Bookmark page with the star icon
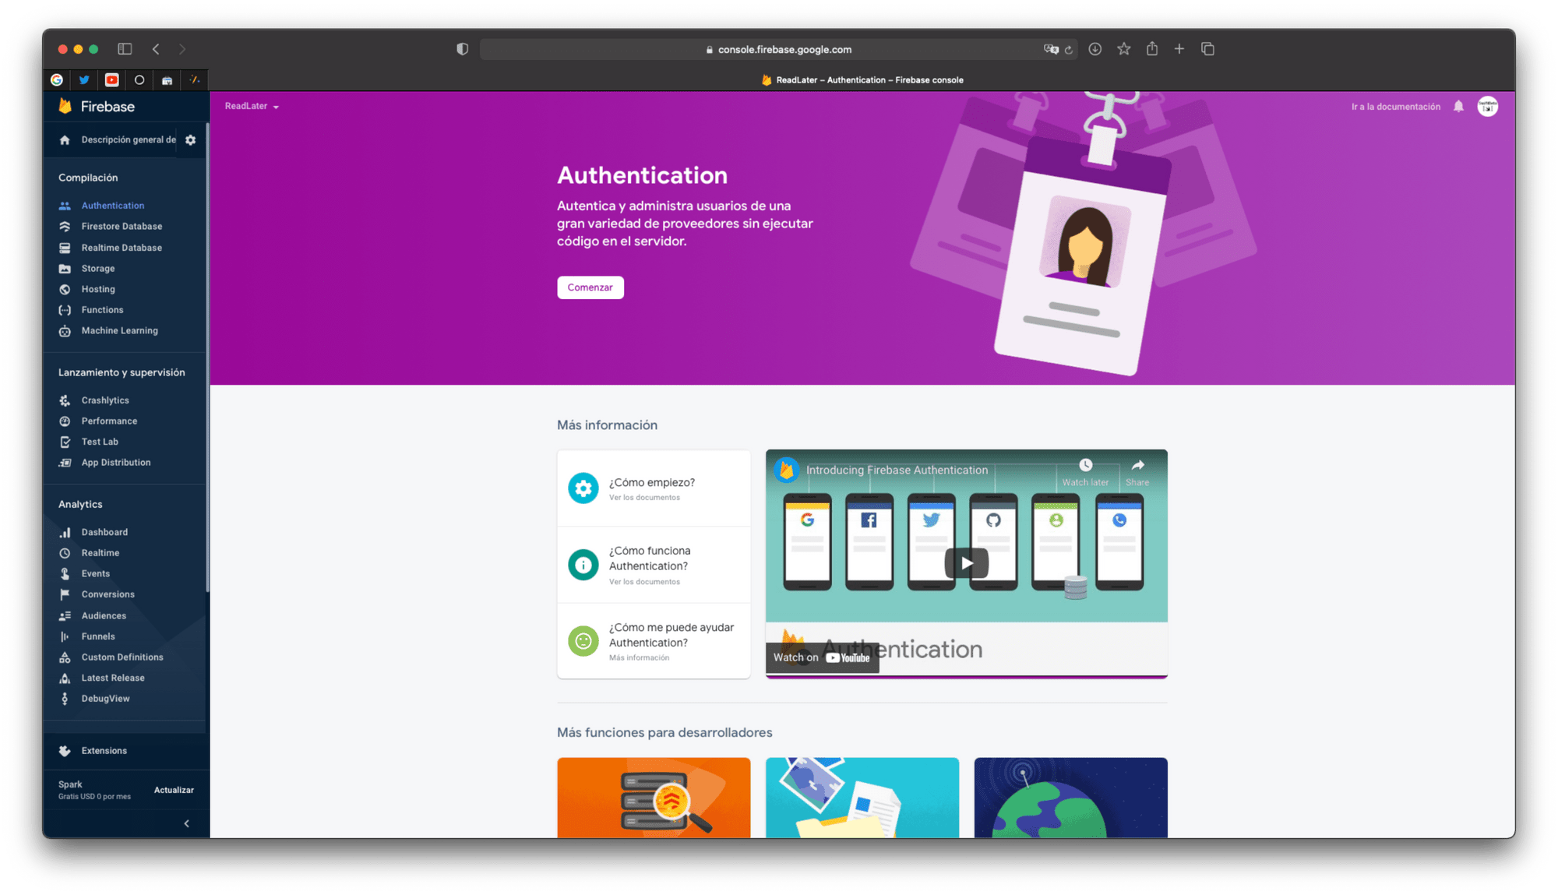 [1123, 49]
